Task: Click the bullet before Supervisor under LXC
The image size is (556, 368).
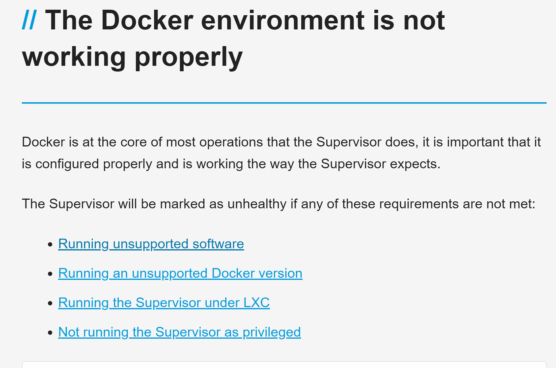Action: 50,303
